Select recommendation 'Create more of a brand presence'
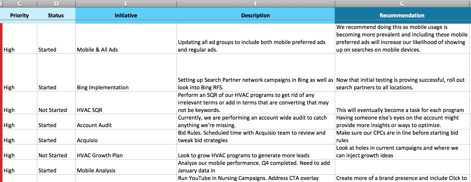This screenshot has height=182, width=471. [402, 178]
